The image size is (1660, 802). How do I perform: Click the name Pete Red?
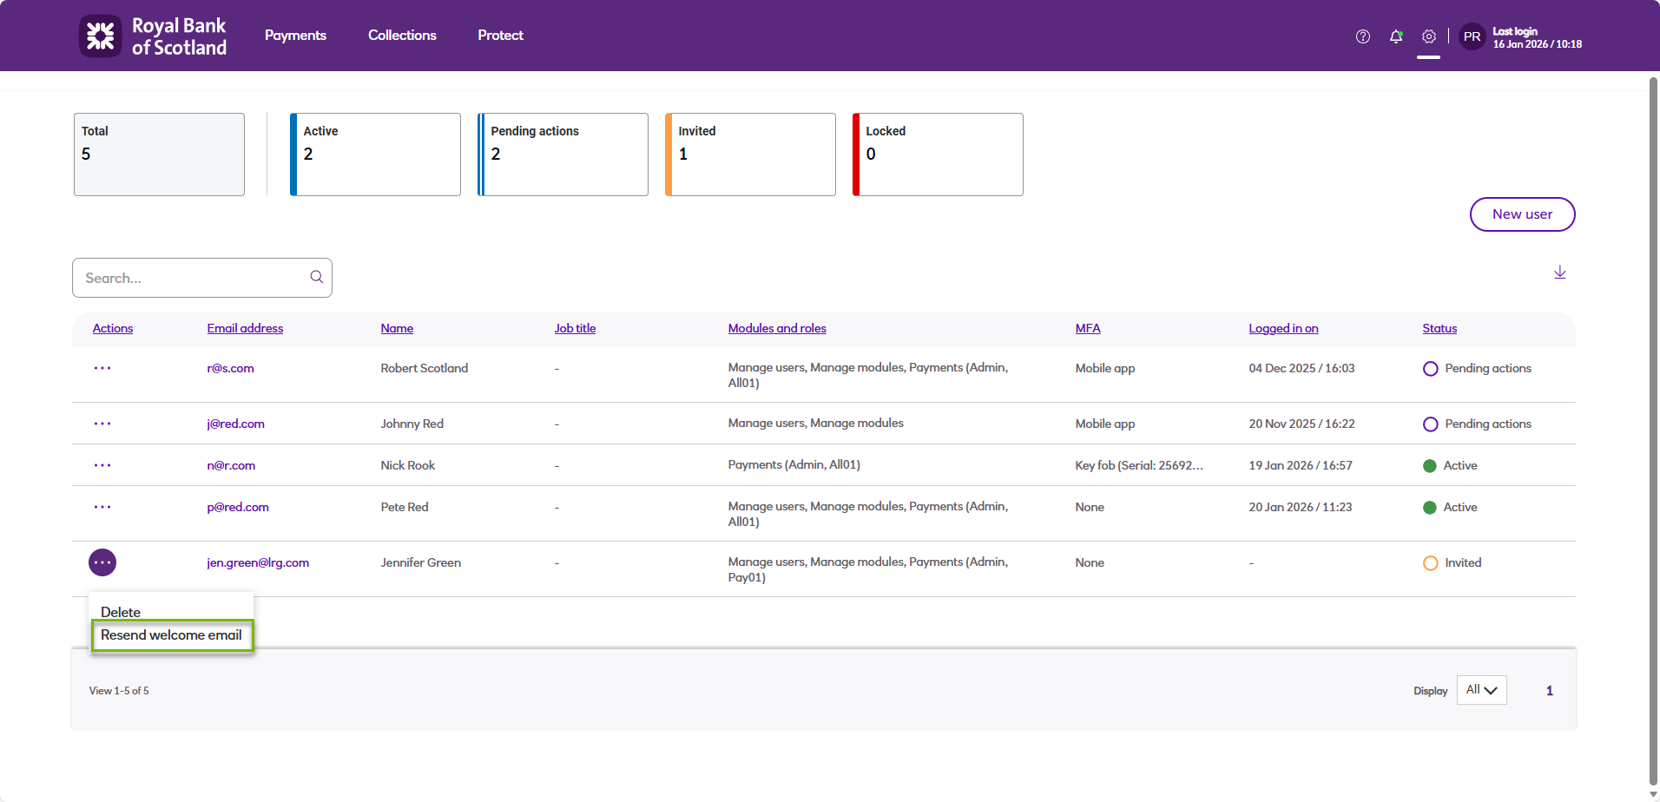404,507
